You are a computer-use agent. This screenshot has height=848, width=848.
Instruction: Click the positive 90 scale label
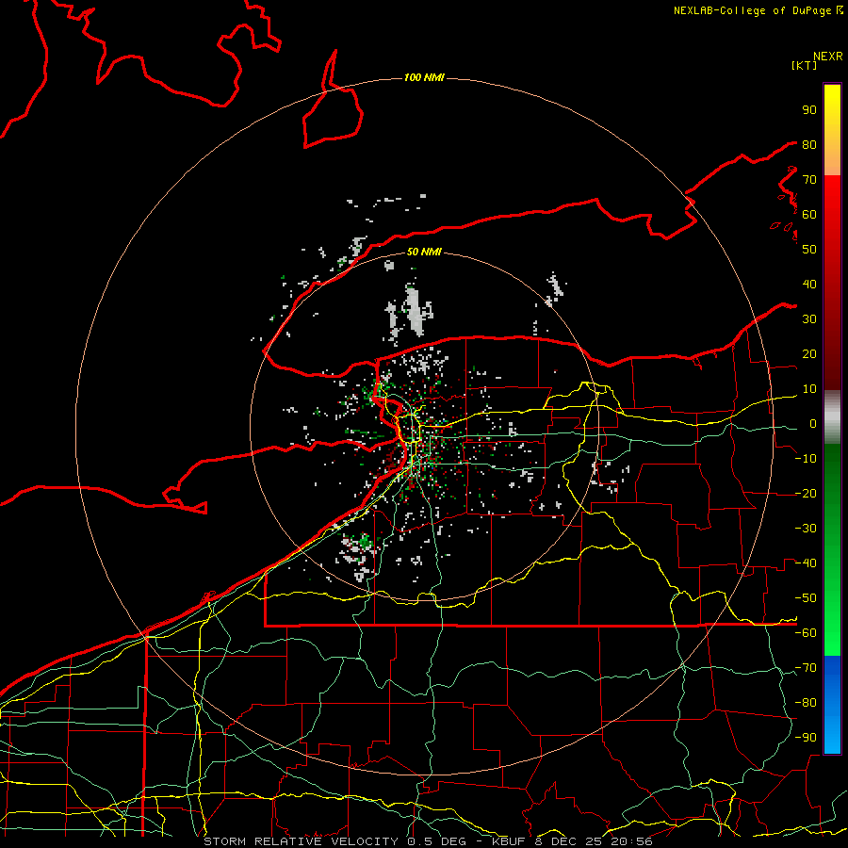(x=809, y=110)
